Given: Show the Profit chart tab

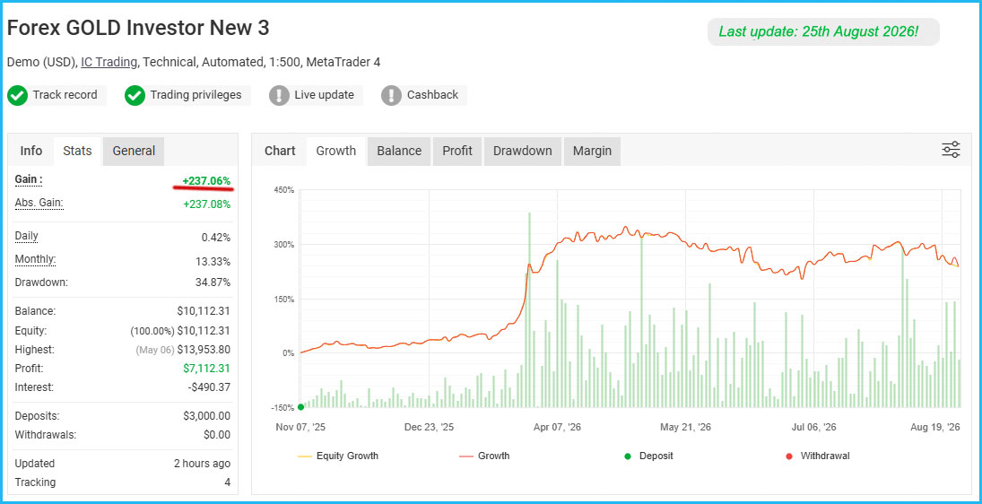Looking at the screenshot, I should [x=457, y=151].
